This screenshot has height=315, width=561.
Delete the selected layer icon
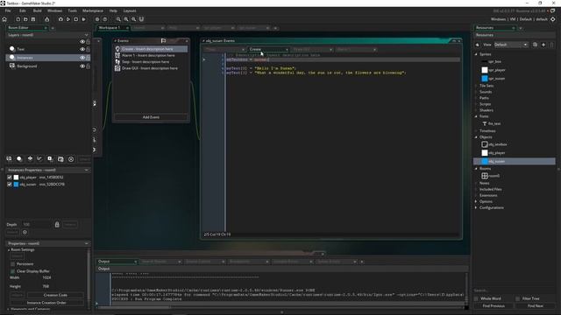click(x=71, y=159)
